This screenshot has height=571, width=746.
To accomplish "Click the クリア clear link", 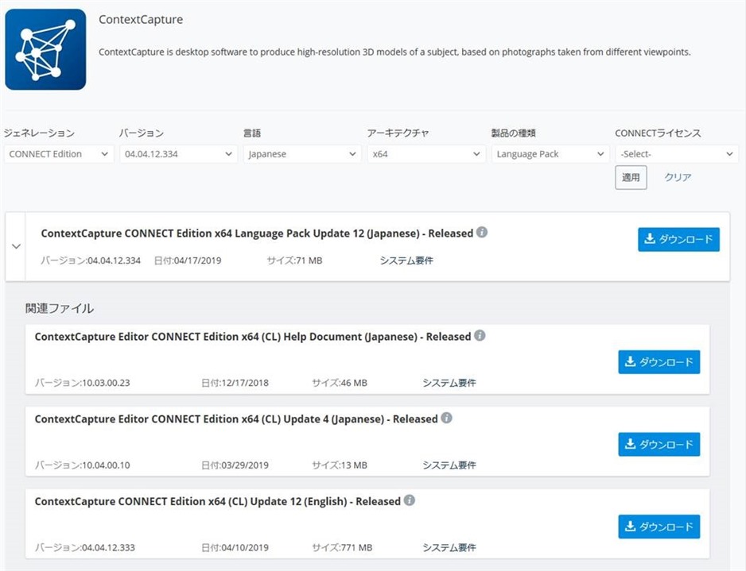I will pyautogui.click(x=677, y=177).
